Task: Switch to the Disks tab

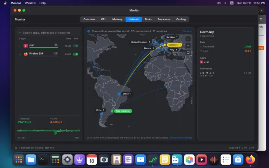Action: click(x=148, y=19)
